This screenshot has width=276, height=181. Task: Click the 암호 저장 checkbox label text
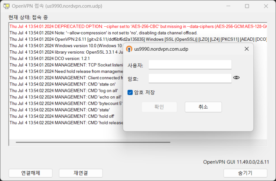[x=145, y=93]
